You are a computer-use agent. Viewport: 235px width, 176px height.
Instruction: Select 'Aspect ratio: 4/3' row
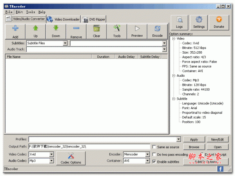(x=194, y=57)
